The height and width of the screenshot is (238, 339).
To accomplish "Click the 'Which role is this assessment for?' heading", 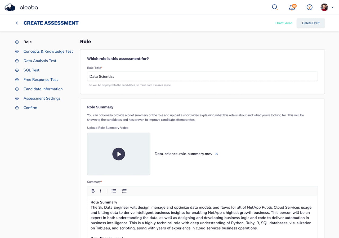I will [118, 59].
